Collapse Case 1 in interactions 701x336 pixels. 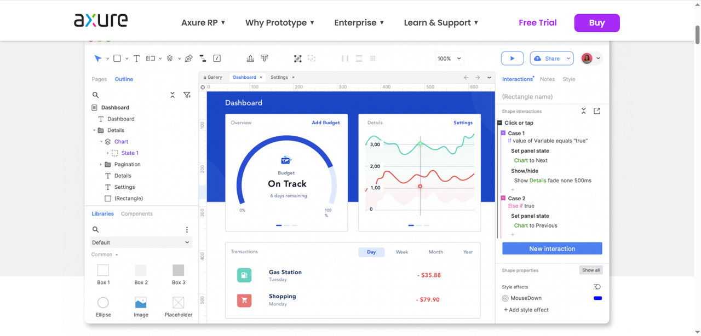503,133
